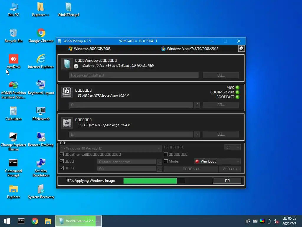The width and height of the screenshot is (302, 227).
Task: Click browse button for installation drive E:
Action: 221,134
